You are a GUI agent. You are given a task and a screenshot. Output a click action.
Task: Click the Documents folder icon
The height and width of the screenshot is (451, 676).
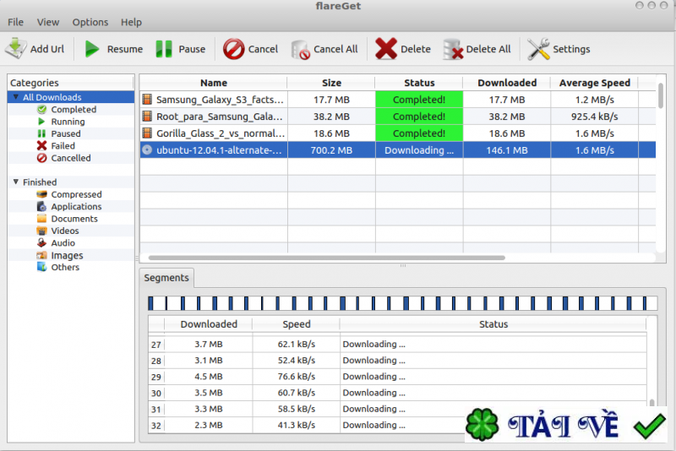[x=41, y=219]
